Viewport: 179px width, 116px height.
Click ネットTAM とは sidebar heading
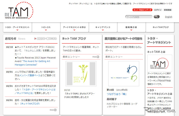pos(156,52)
